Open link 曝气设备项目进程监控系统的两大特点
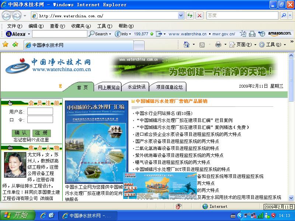Image resolution: width=295 pixels, height=221 pixels. 173,162
